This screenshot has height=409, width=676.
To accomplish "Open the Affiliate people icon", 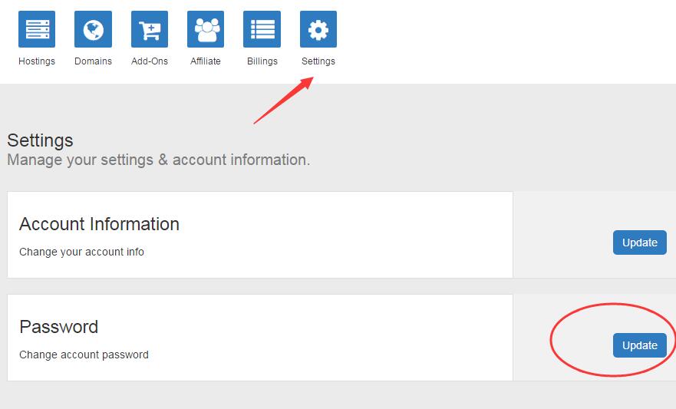I will (x=206, y=29).
